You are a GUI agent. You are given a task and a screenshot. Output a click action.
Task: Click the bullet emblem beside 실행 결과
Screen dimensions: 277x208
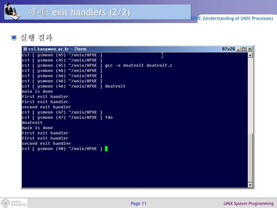pyautogui.click(x=14, y=38)
